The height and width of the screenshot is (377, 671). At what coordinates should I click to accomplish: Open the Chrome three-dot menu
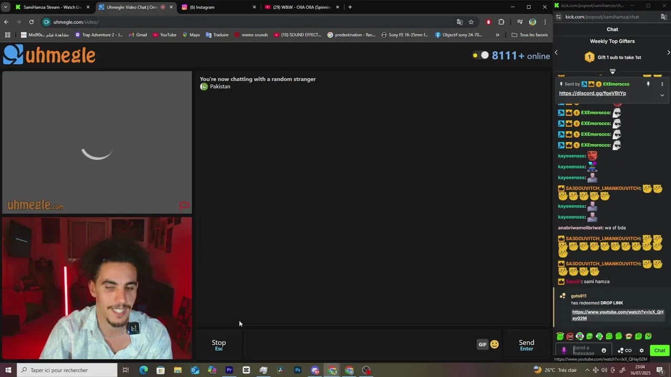point(545,22)
